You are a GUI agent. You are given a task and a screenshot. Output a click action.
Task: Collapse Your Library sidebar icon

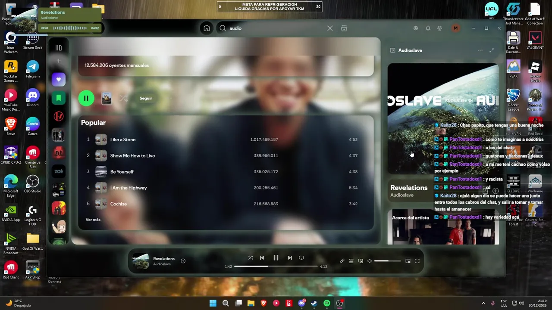[x=59, y=48]
